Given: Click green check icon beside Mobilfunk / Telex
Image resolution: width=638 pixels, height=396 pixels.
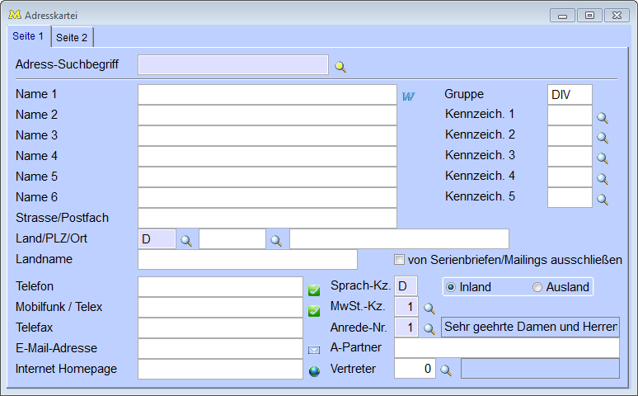Looking at the screenshot, I should click(x=314, y=311).
